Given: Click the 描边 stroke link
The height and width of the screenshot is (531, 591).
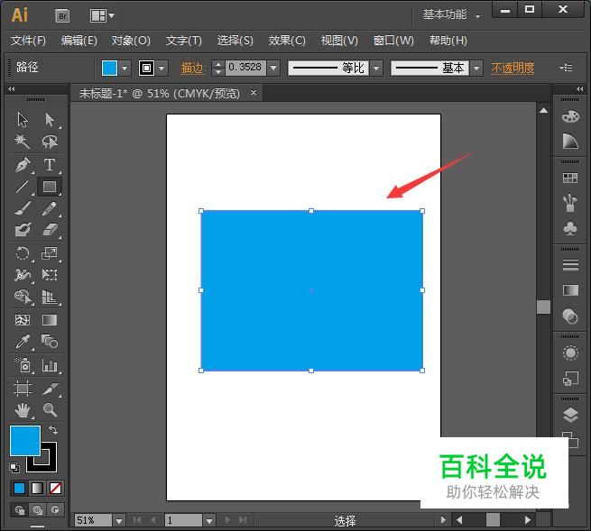Looking at the screenshot, I should pos(192,68).
